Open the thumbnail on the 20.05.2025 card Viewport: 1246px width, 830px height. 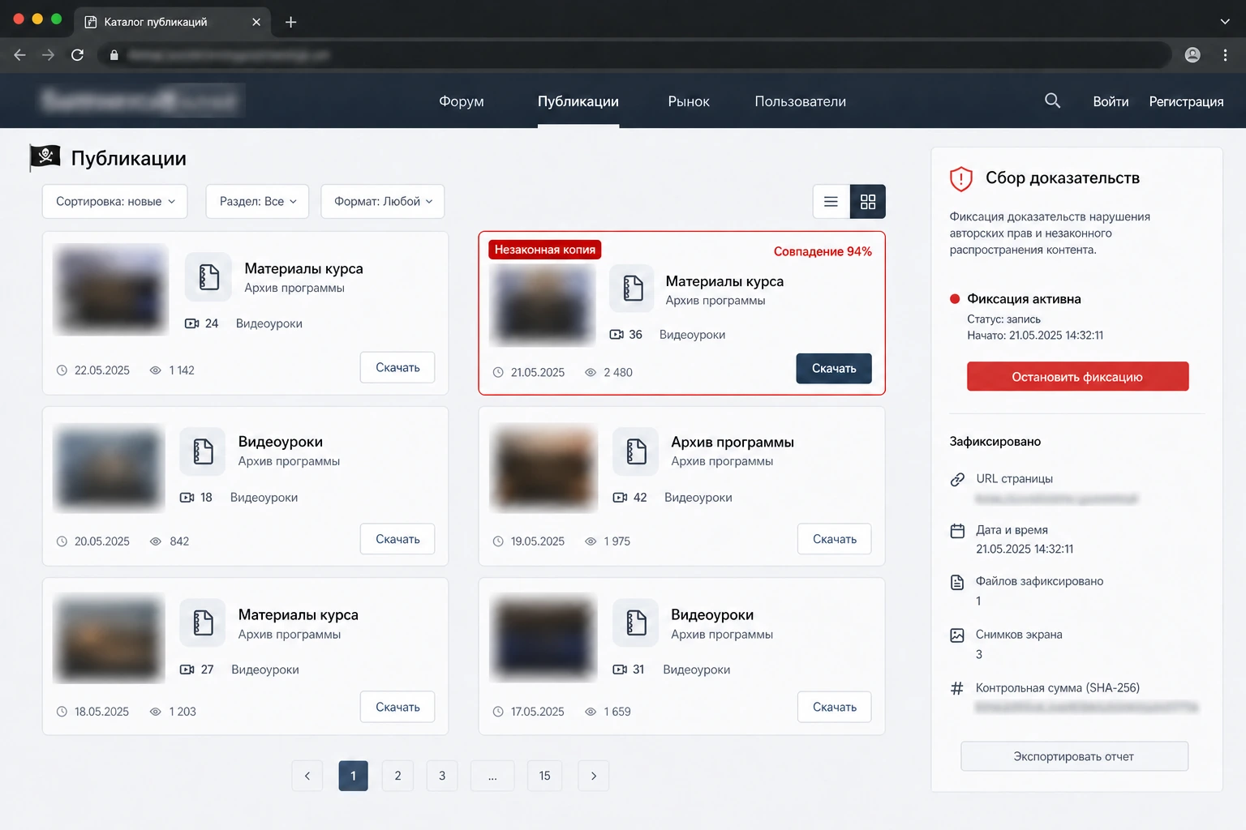pyautogui.click(x=109, y=468)
